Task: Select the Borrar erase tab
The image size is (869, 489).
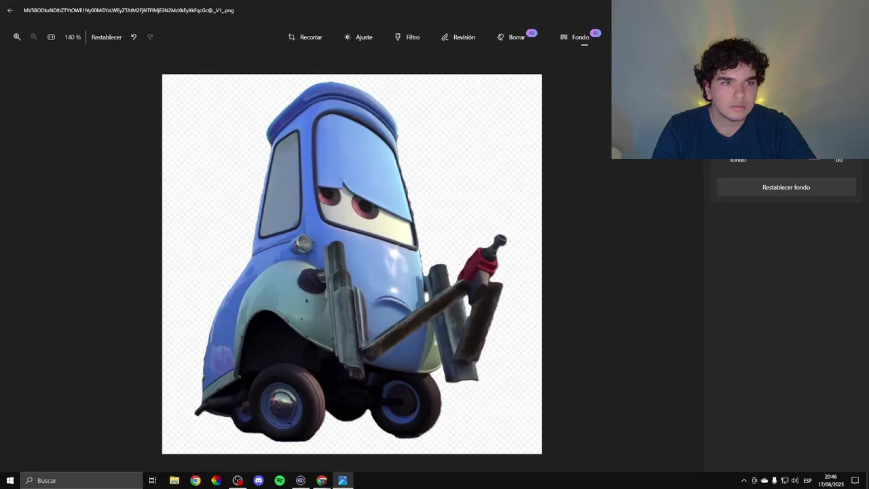Action: (516, 37)
